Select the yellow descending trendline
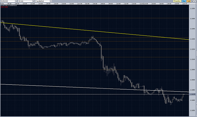This screenshot has width=197, height=117. click(95, 31)
